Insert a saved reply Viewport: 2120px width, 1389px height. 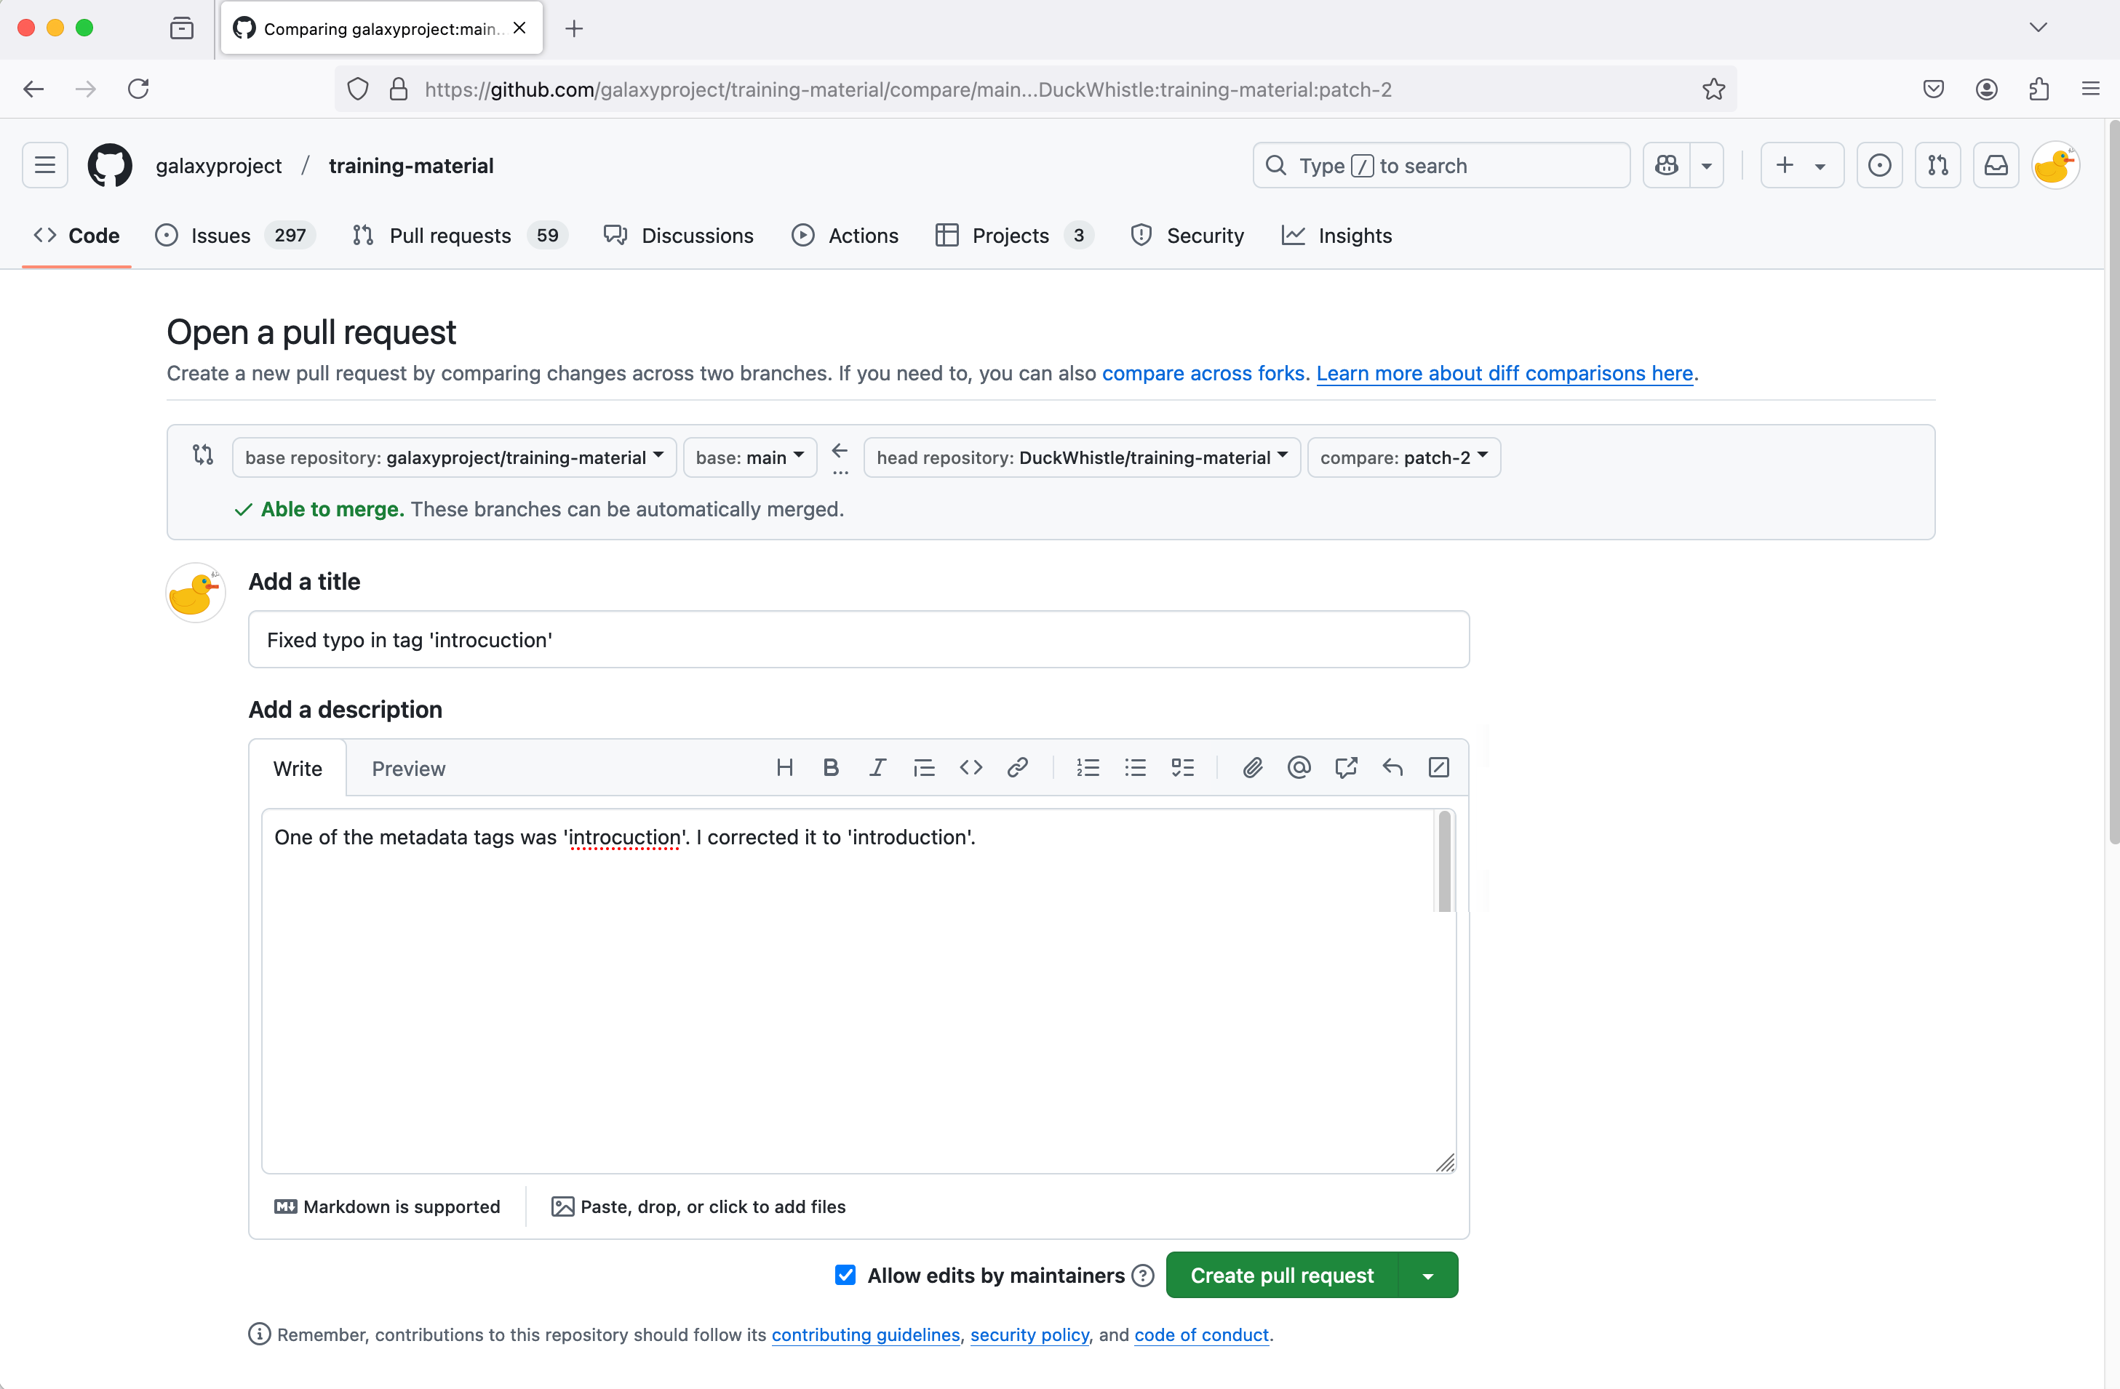coord(1392,767)
